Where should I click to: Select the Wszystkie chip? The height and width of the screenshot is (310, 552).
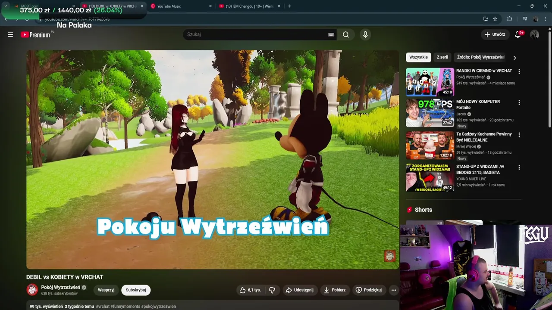[418, 57]
